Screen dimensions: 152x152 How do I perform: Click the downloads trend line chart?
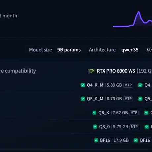coord(133,19)
